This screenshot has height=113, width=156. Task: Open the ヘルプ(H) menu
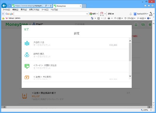point(54,10)
